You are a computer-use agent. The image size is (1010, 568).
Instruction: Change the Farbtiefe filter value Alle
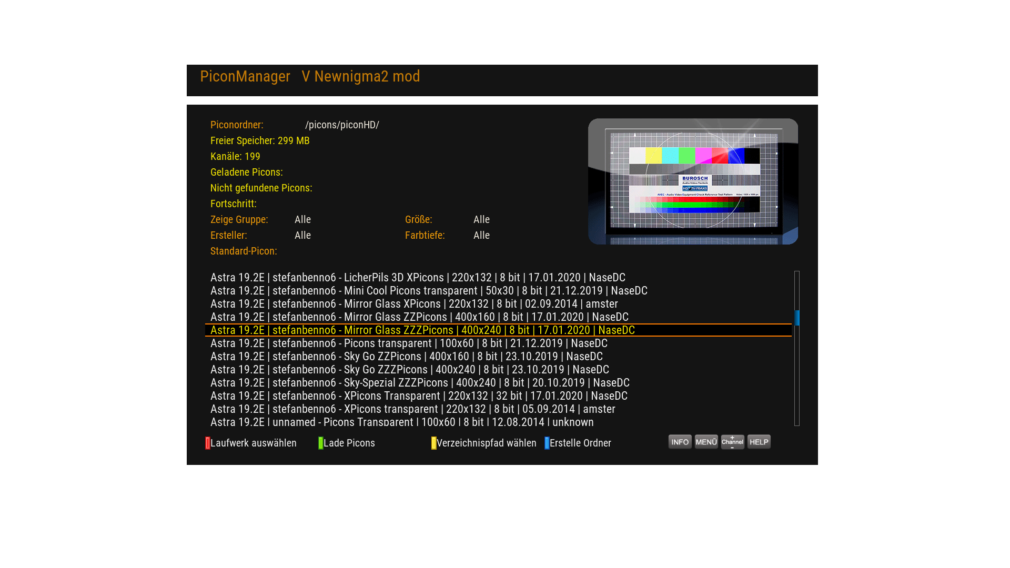481,235
